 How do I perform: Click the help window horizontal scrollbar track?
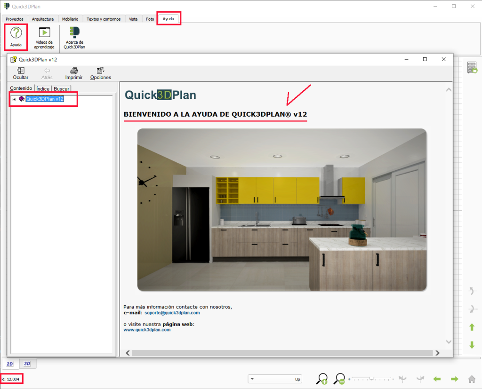coord(282,353)
